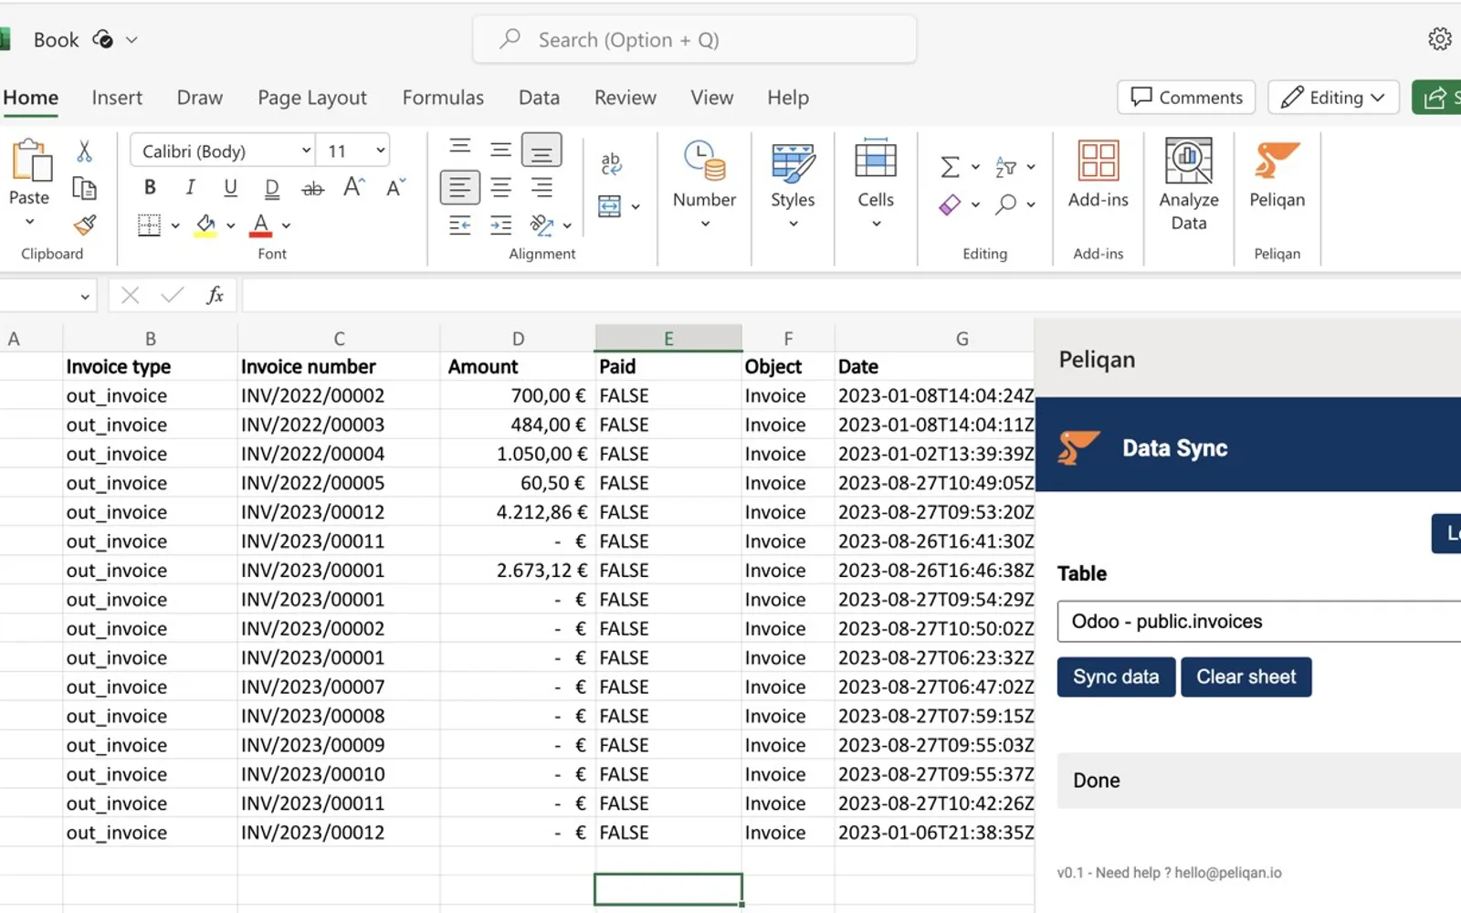Click the Search box
Image resolution: width=1461 pixels, height=913 pixels.
pos(694,39)
